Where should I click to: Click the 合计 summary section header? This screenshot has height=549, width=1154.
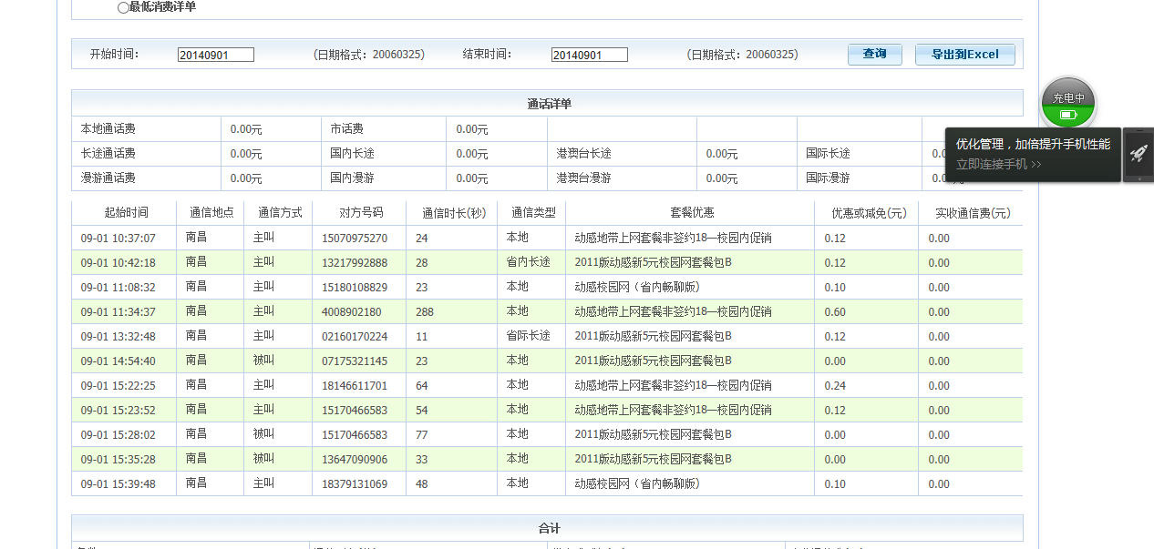pyautogui.click(x=549, y=528)
